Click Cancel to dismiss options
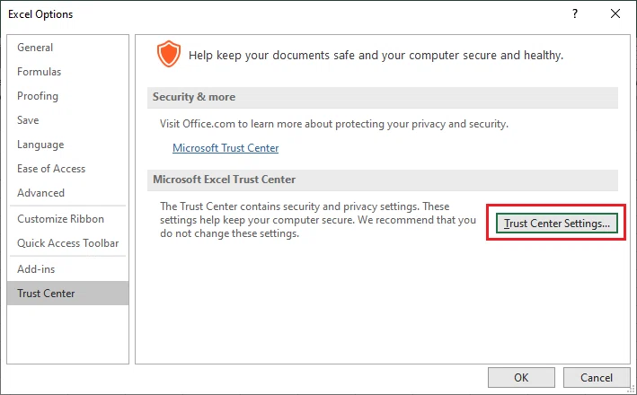The image size is (637, 395). (x=597, y=378)
